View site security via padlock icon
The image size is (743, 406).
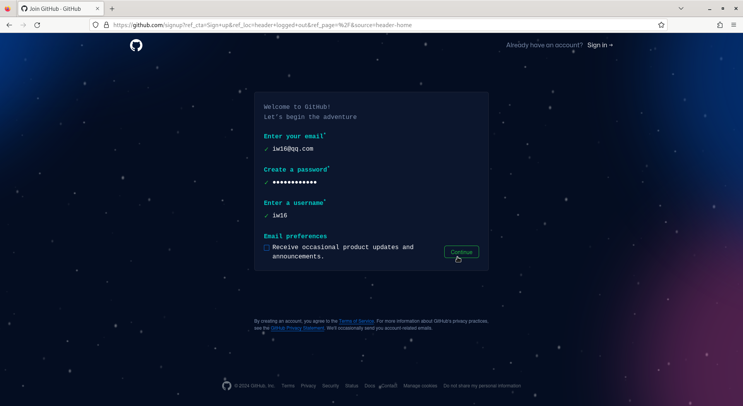106,25
